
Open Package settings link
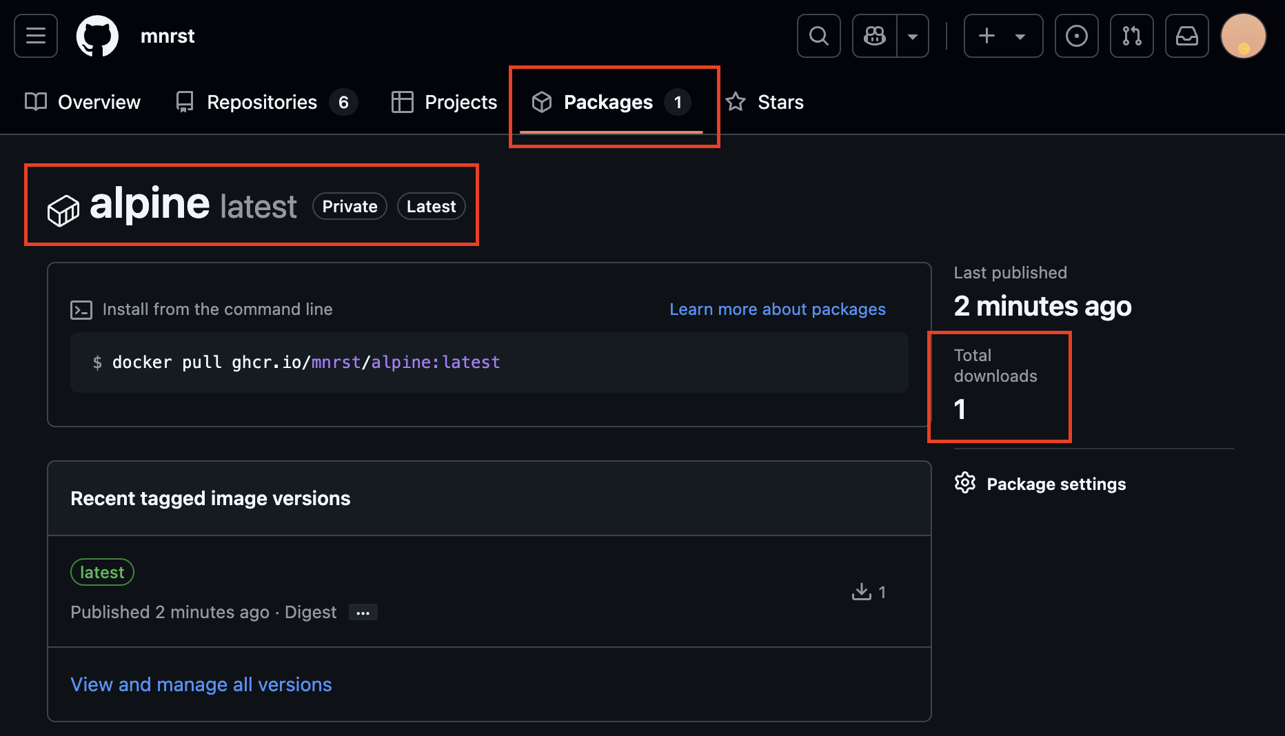point(1056,484)
